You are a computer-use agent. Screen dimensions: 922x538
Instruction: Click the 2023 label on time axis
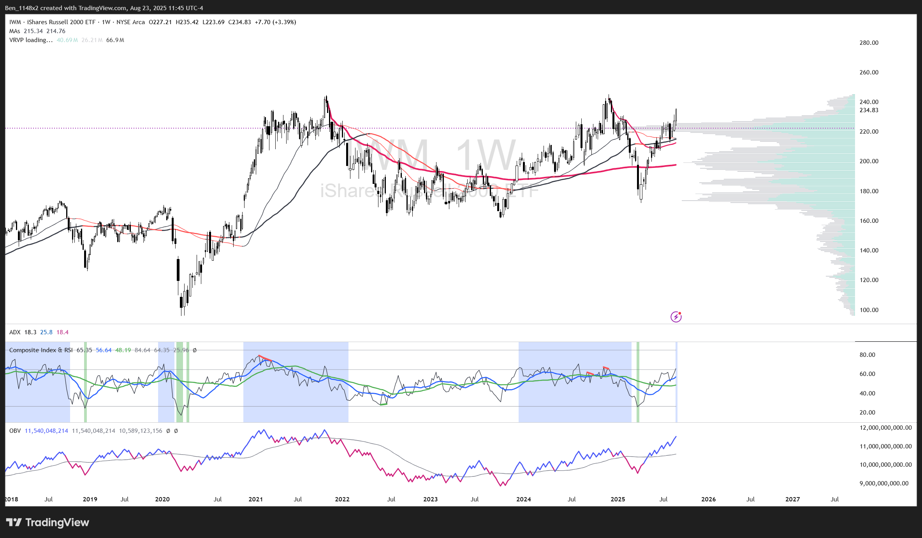pyautogui.click(x=430, y=499)
